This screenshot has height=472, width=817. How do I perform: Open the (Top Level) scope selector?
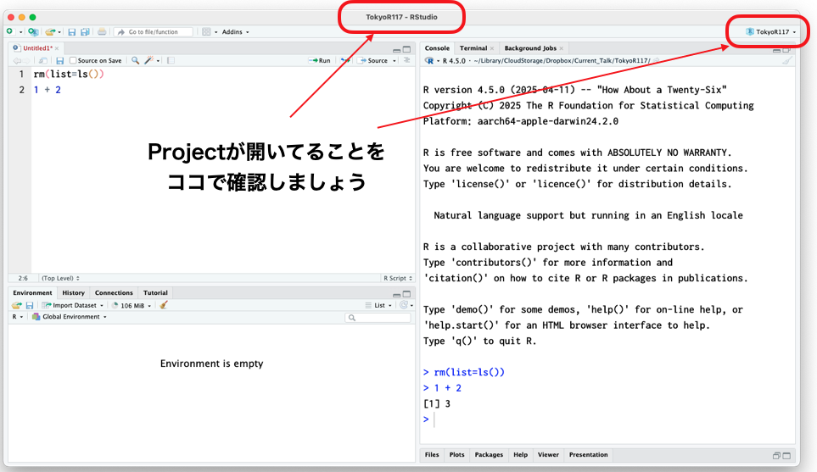(x=60, y=278)
